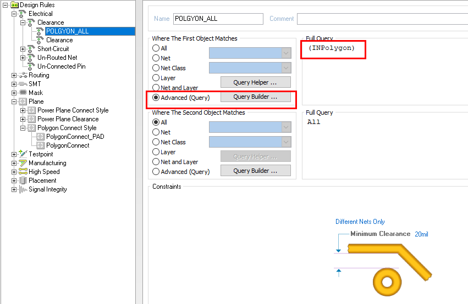Click the Un-Connected Pin rule icon
468x304 pixels.
(x=31, y=66)
